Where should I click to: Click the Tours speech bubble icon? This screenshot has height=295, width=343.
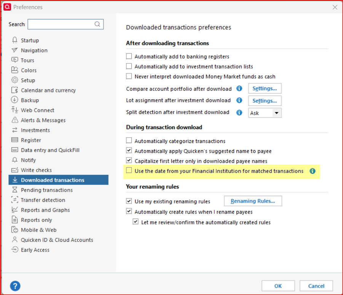[x=14, y=60]
